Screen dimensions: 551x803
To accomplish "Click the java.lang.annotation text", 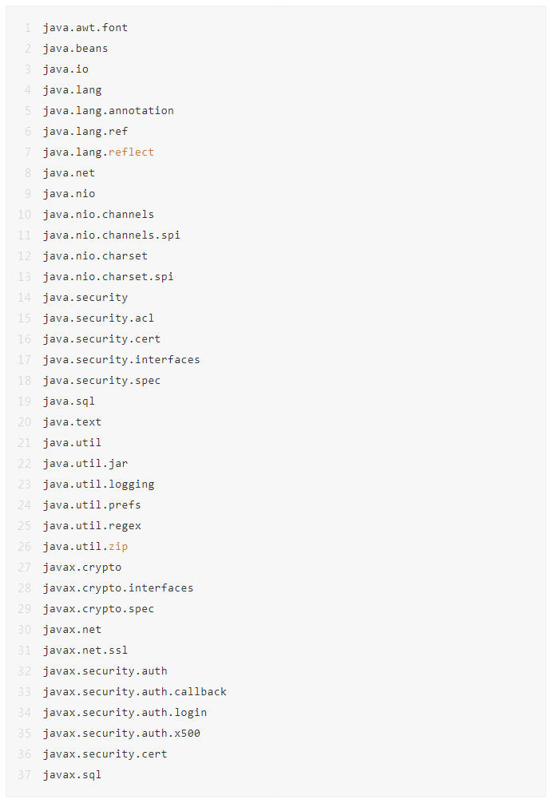I will click(x=108, y=111).
